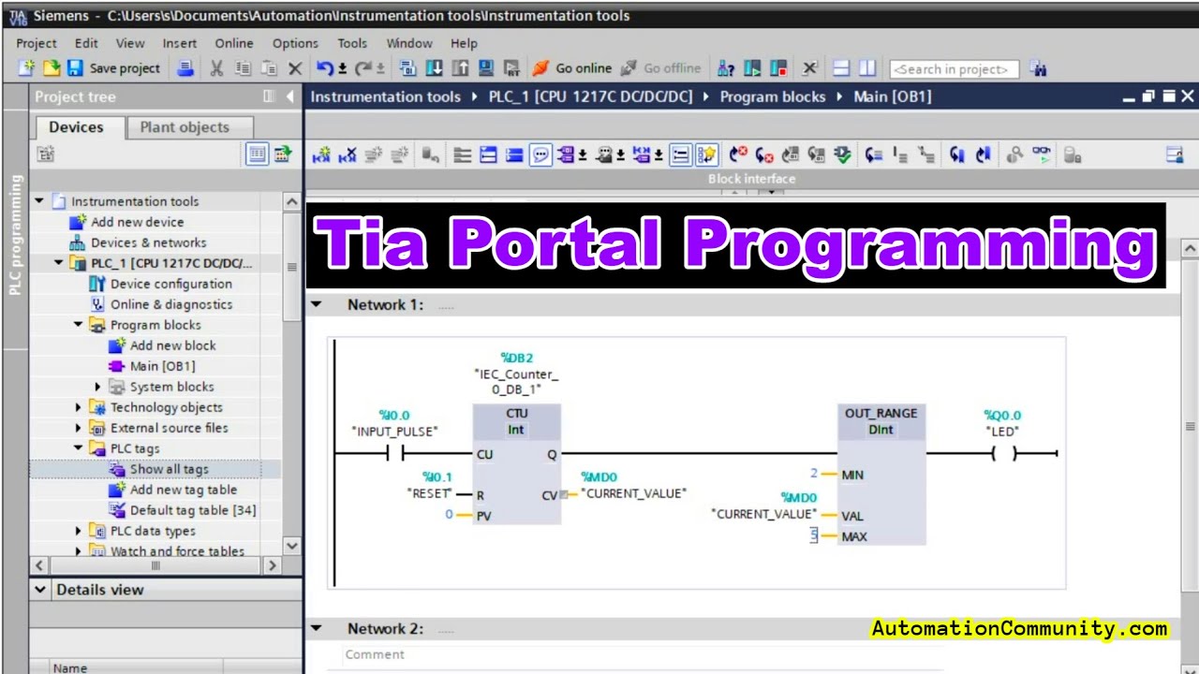Click the Copy icon in main toolbar
The height and width of the screenshot is (674, 1199).
243,68
